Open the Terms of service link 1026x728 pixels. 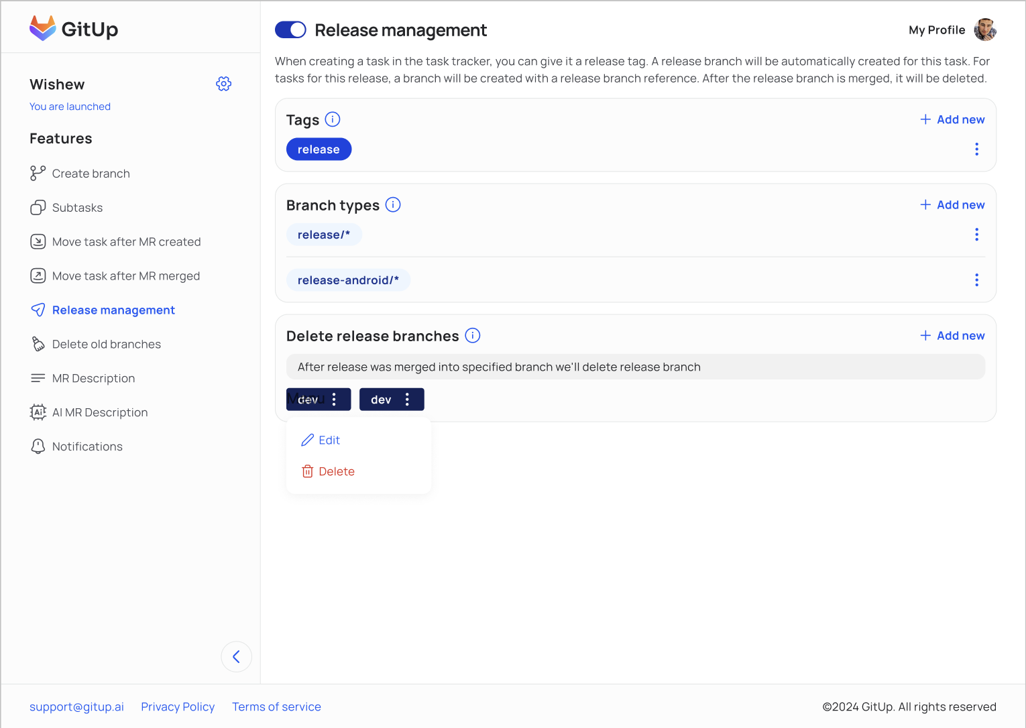[x=276, y=707]
